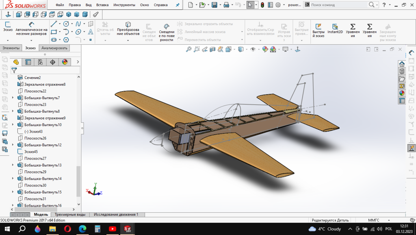Switch to the Анализировать tab

pos(55,48)
